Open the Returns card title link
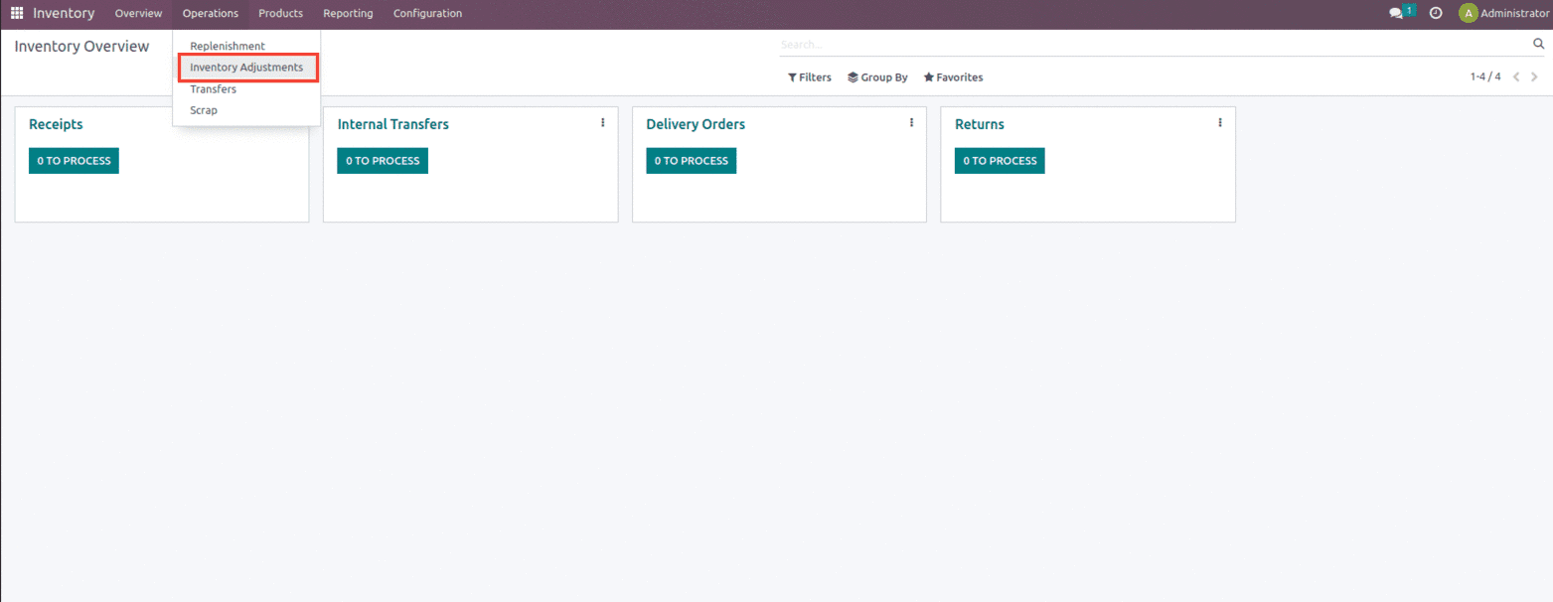 point(980,124)
